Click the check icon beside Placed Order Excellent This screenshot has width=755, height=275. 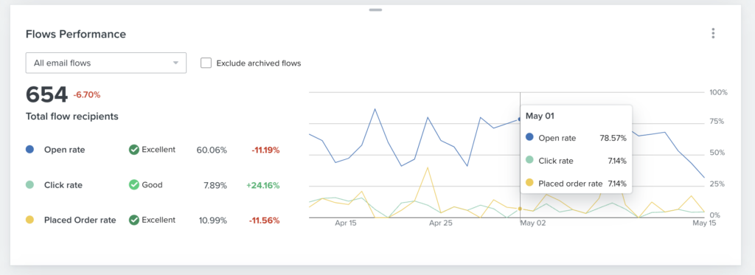[134, 220]
